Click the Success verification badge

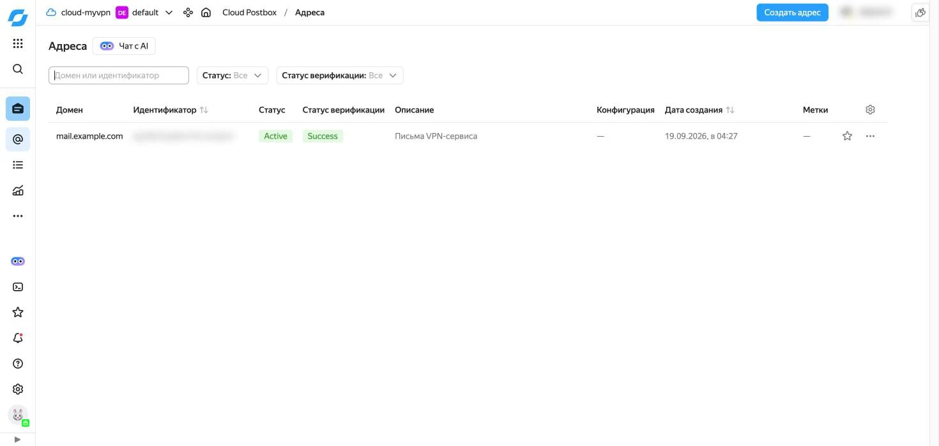[x=323, y=136]
